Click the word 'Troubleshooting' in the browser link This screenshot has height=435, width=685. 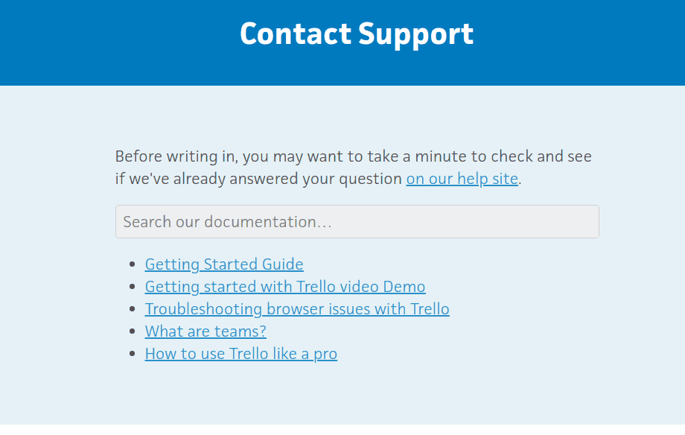tap(203, 308)
